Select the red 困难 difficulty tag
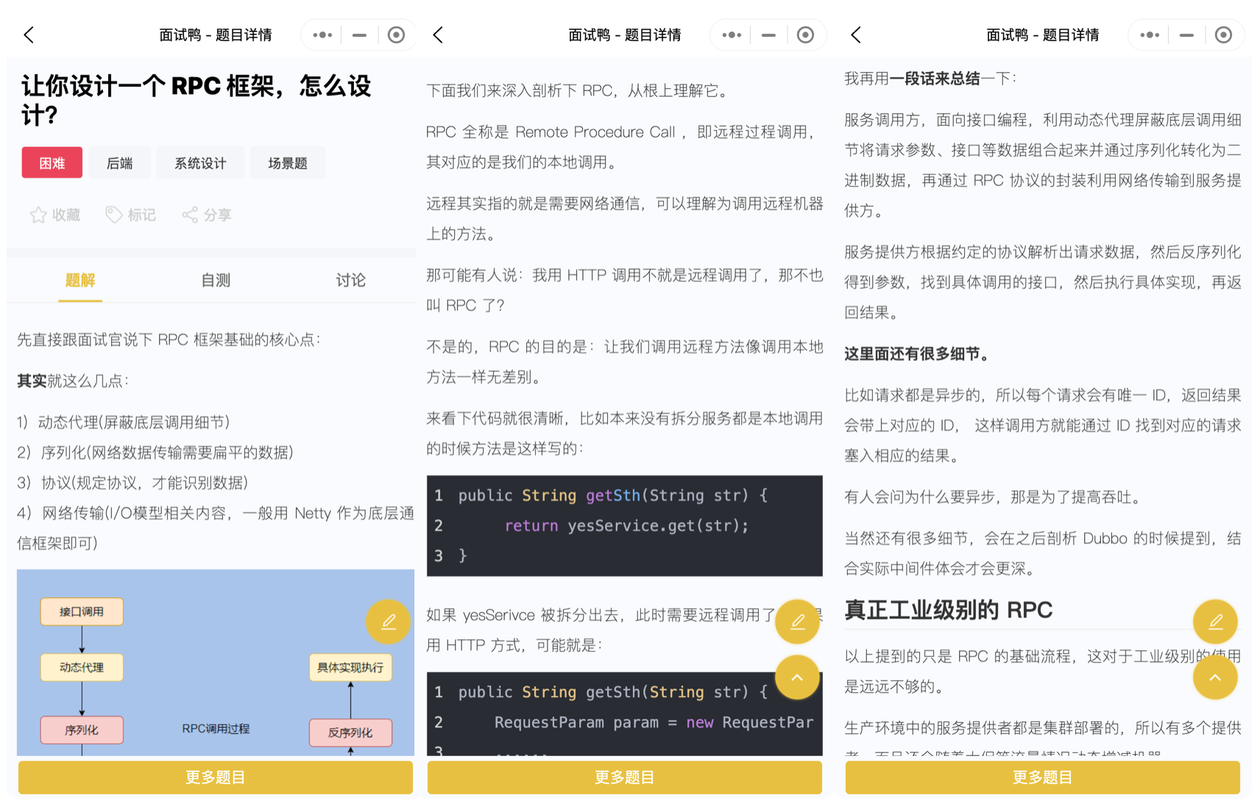This screenshot has width=1260, height=806. tap(52, 163)
